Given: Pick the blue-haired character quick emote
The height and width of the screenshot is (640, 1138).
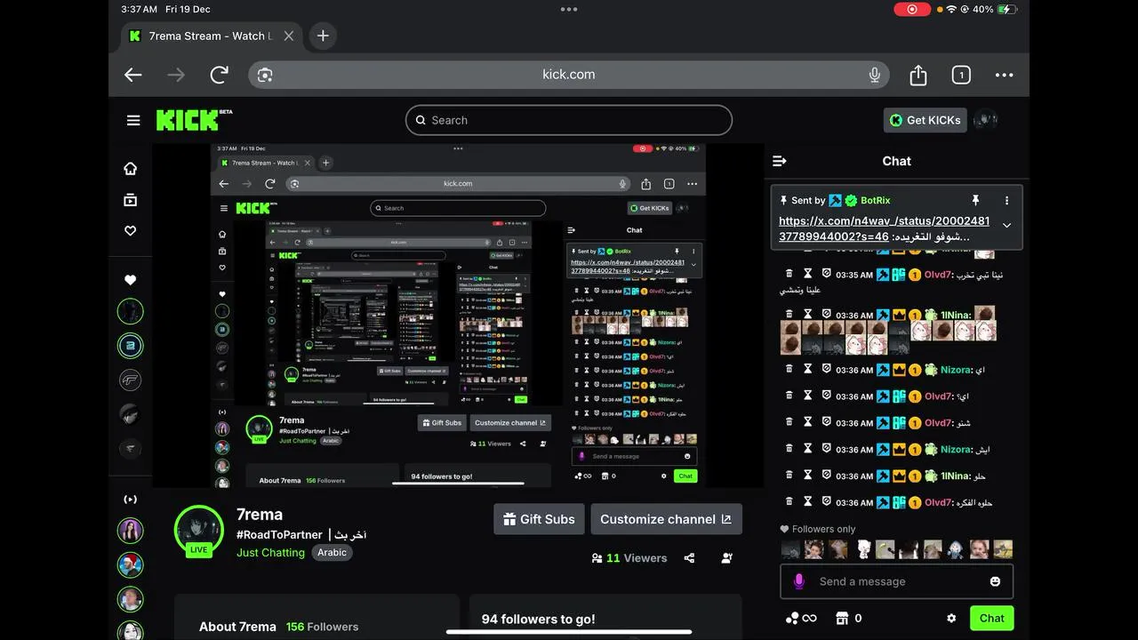Looking at the screenshot, I should click(x=955, y=549).
